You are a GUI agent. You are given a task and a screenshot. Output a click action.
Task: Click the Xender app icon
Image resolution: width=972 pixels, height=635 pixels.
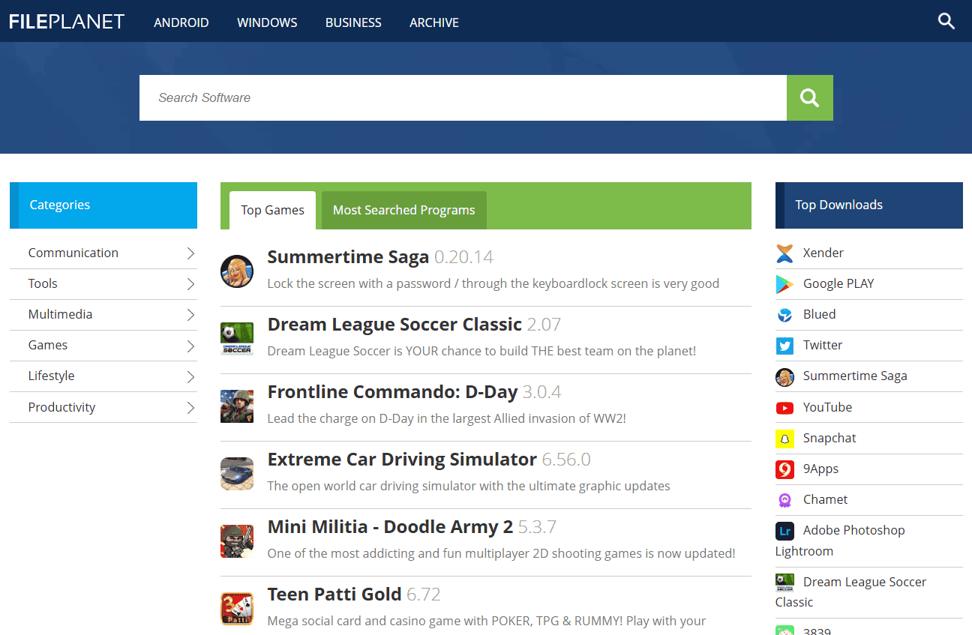(784, 253)
